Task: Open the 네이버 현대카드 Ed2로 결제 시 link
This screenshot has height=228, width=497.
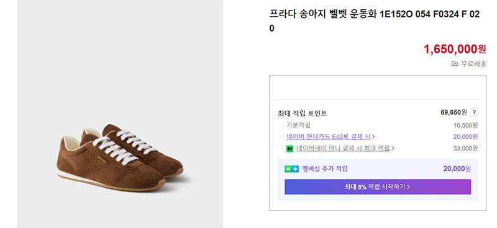Action: [x=329, y=136]
